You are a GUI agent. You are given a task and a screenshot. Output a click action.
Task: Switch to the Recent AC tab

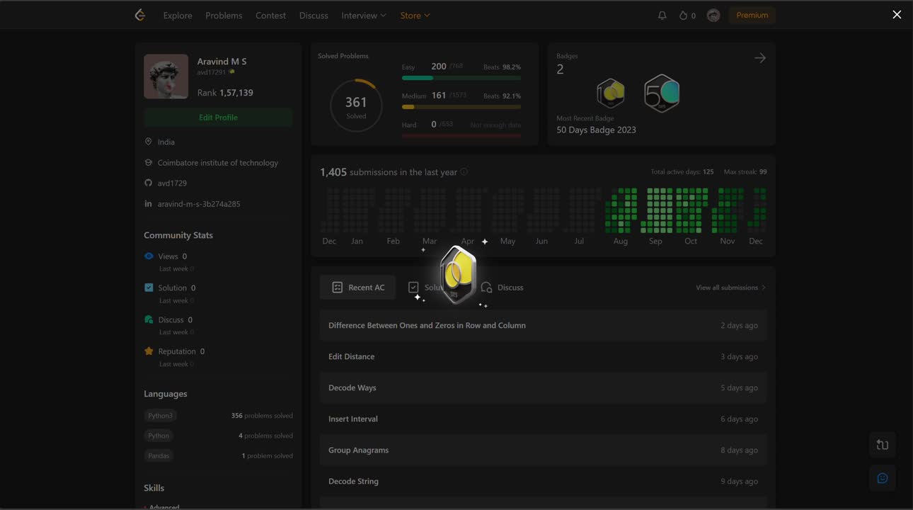358,288
